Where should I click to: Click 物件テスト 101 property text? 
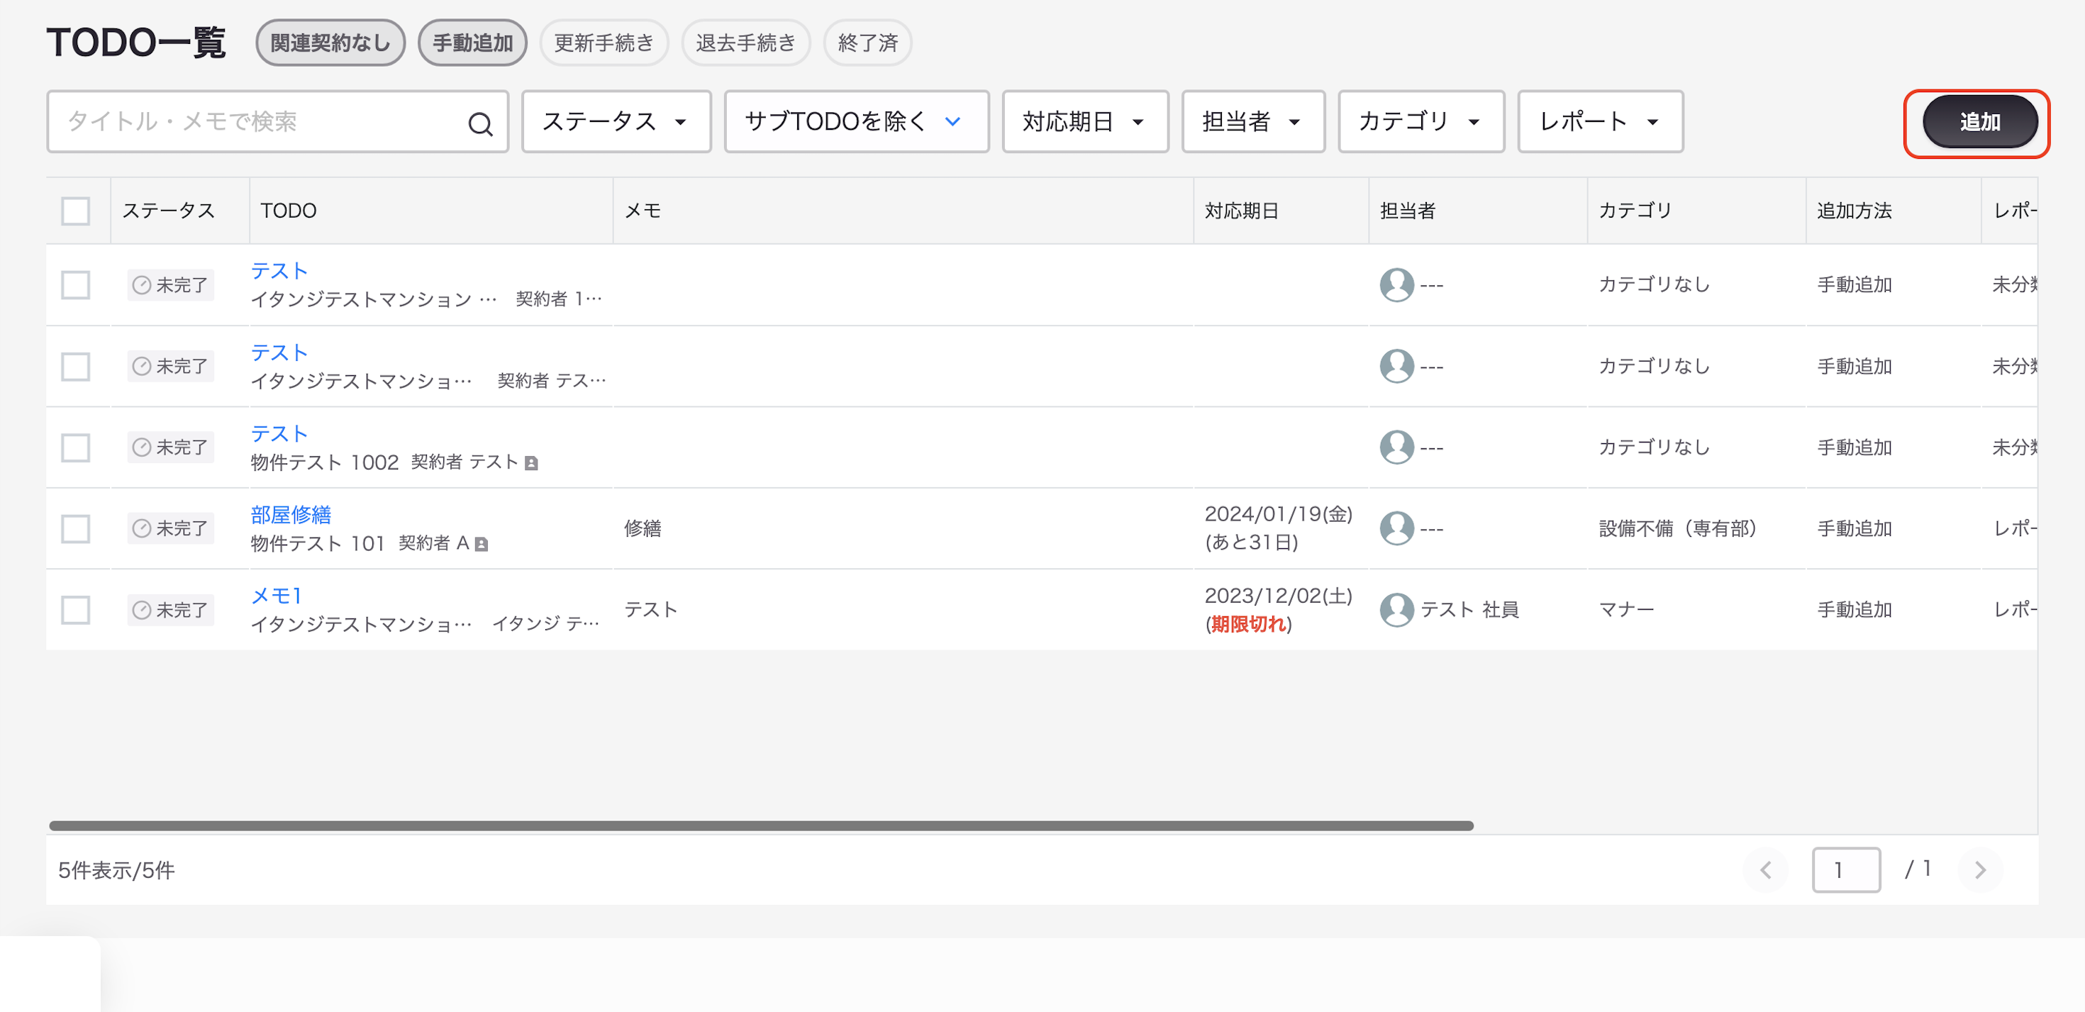(318, 544)
